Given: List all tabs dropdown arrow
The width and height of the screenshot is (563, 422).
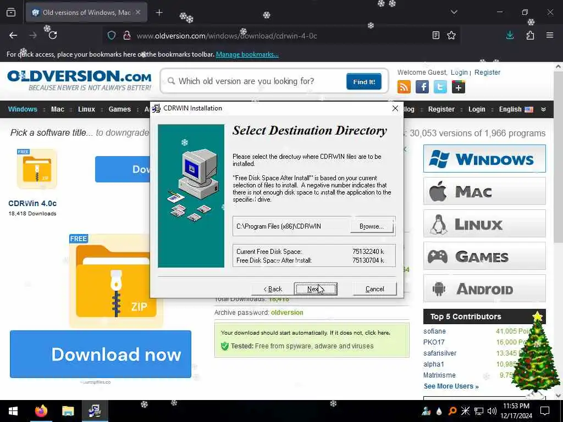Looking at the screenshot, I should coord(454,12).
